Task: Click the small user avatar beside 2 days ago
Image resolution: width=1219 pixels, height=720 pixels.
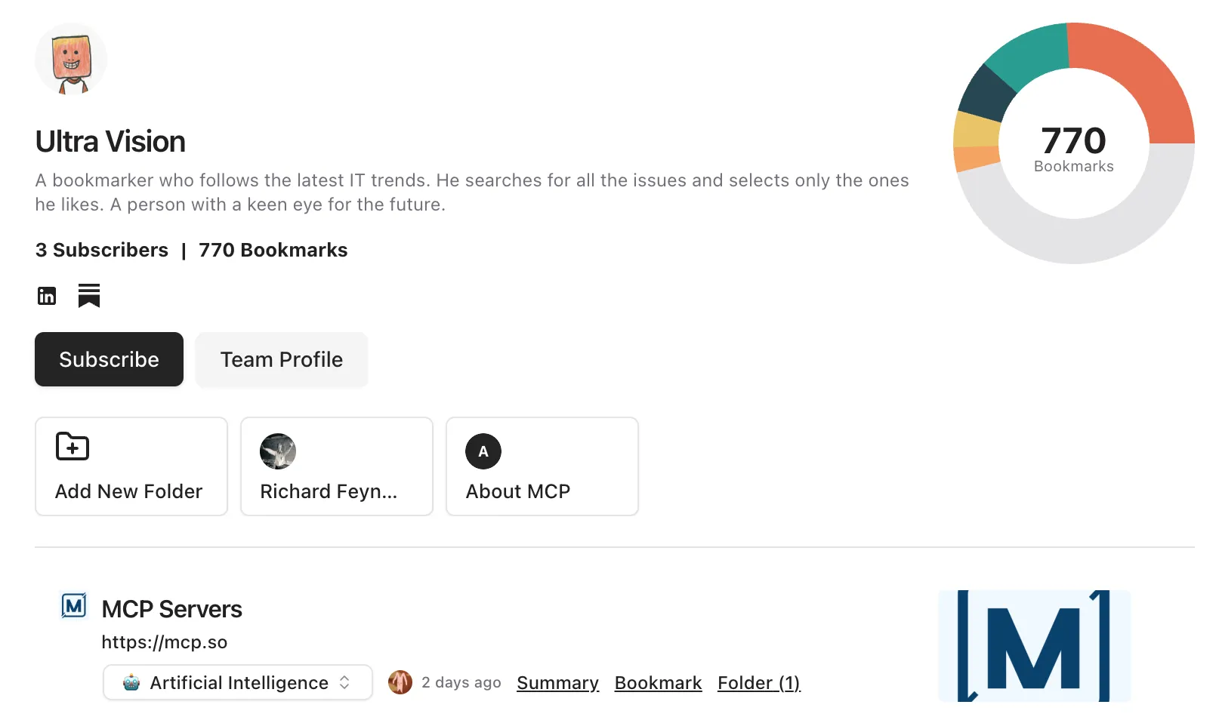Action: pyautogui.click(x=400, y=682)
